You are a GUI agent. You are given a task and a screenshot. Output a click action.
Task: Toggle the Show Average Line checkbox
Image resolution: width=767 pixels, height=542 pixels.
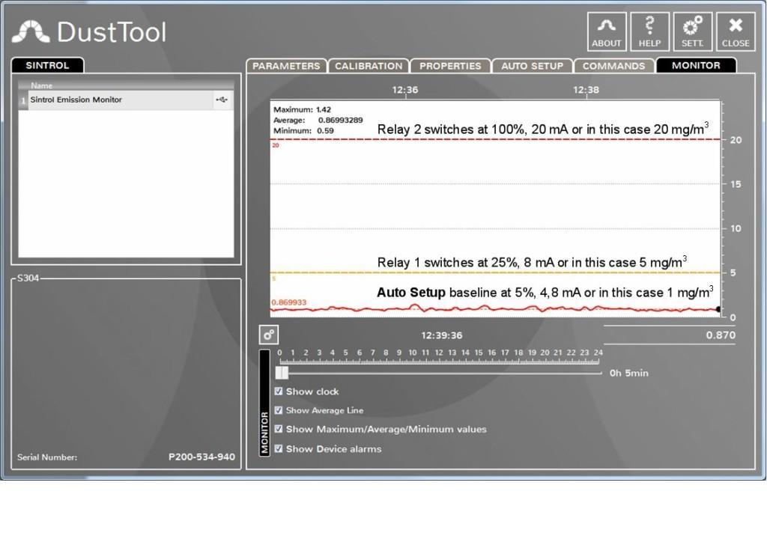pyautogui.click(x=279, y=410)
